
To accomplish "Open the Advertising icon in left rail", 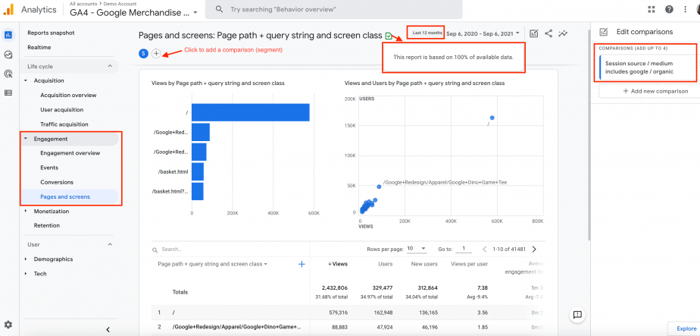I will (x=8, y=74).
